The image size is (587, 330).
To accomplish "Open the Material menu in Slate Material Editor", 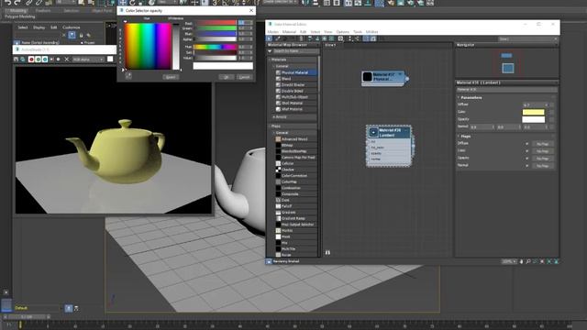I will coord(289,32).
